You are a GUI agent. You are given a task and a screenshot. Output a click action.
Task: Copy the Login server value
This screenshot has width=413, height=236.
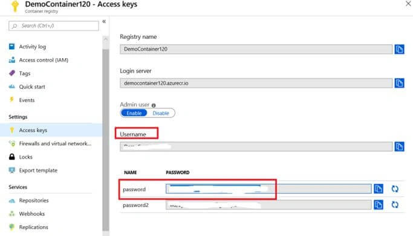(x=399, y=83)
